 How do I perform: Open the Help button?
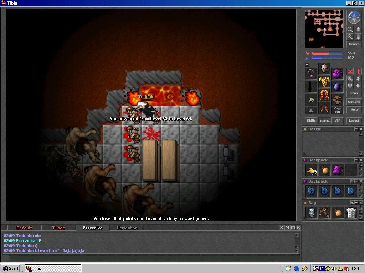point(354,109)
